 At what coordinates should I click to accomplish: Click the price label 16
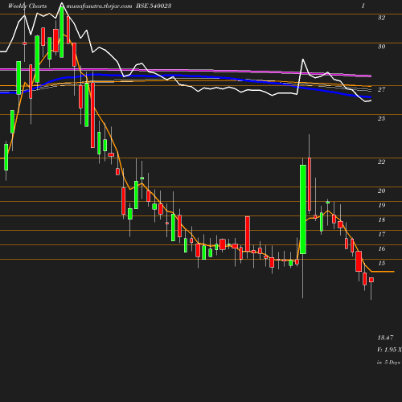381,248
